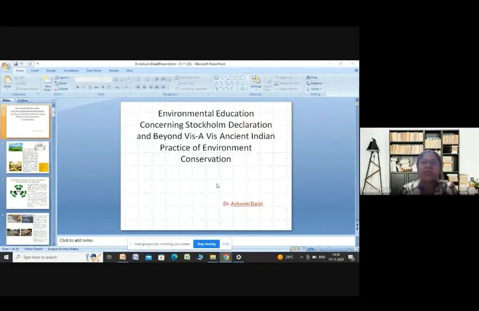The height and width of the screenshot is (311, 479).
Task: Open Microsoft Edge from the taskbar
Action: [x=174, y=257]
